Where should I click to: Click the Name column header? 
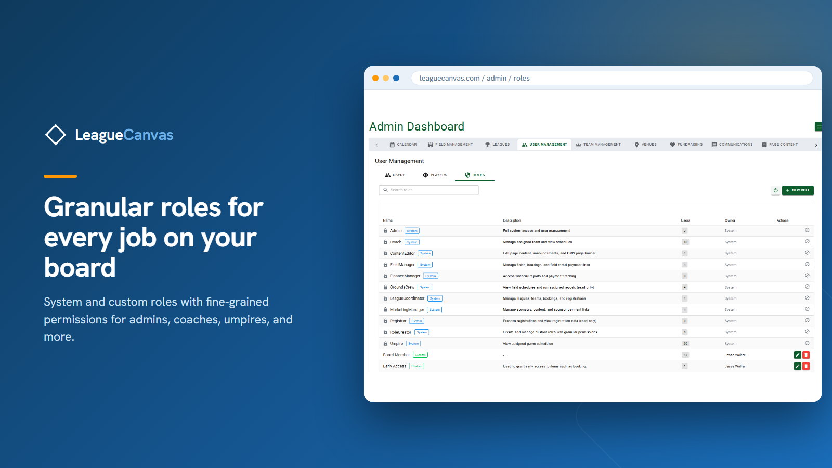pyautogui.click(x=388, y=220)
